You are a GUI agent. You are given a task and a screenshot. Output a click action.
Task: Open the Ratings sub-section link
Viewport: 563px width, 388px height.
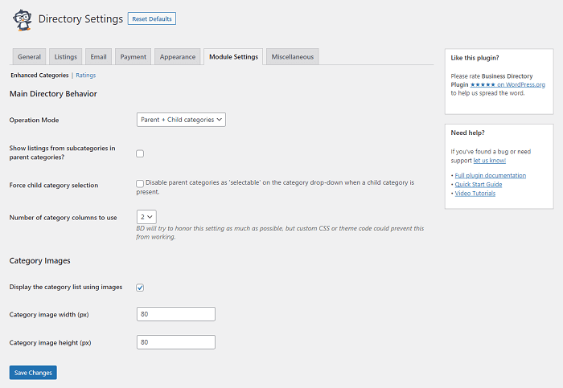click(x=86, y=76)
